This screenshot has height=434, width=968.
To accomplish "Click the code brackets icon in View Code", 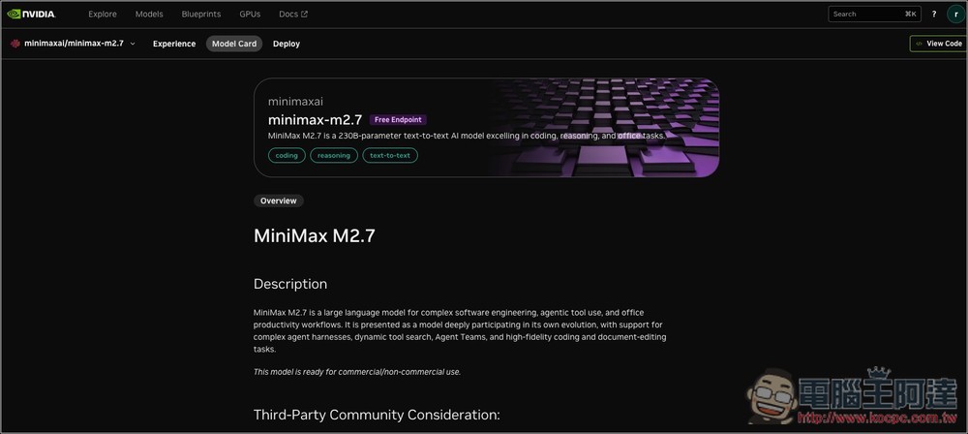I will pyautogui.click(x=919, y=44).
